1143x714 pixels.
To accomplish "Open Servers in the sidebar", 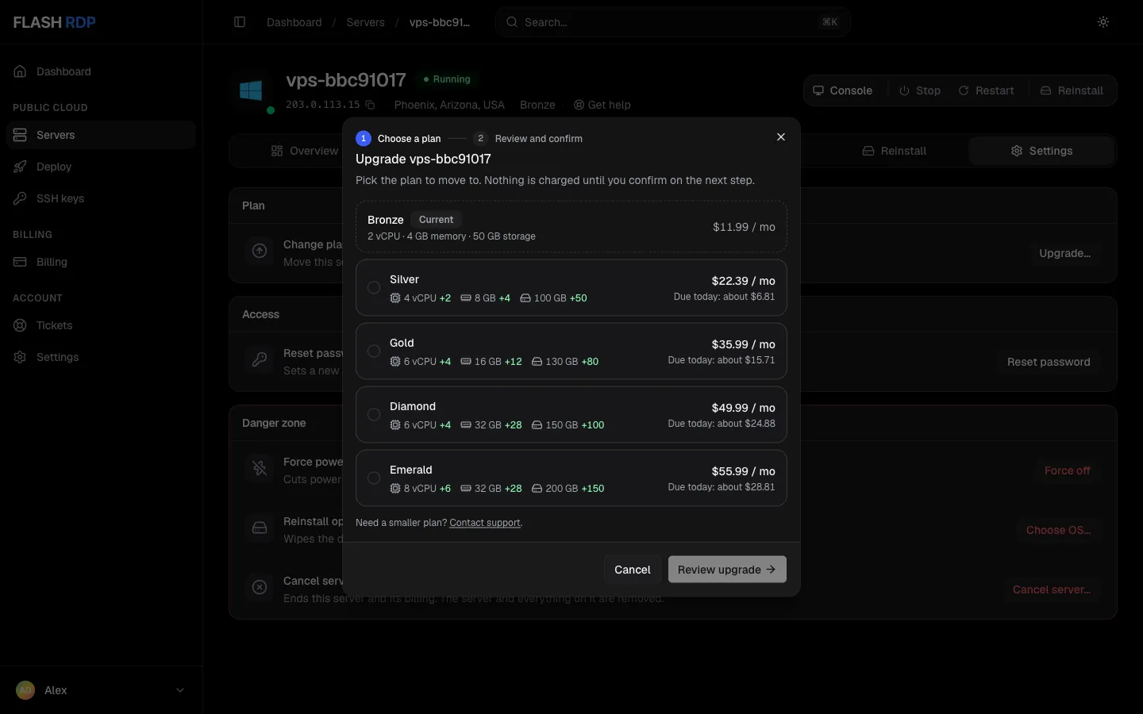I will click(x=101, y=135).
